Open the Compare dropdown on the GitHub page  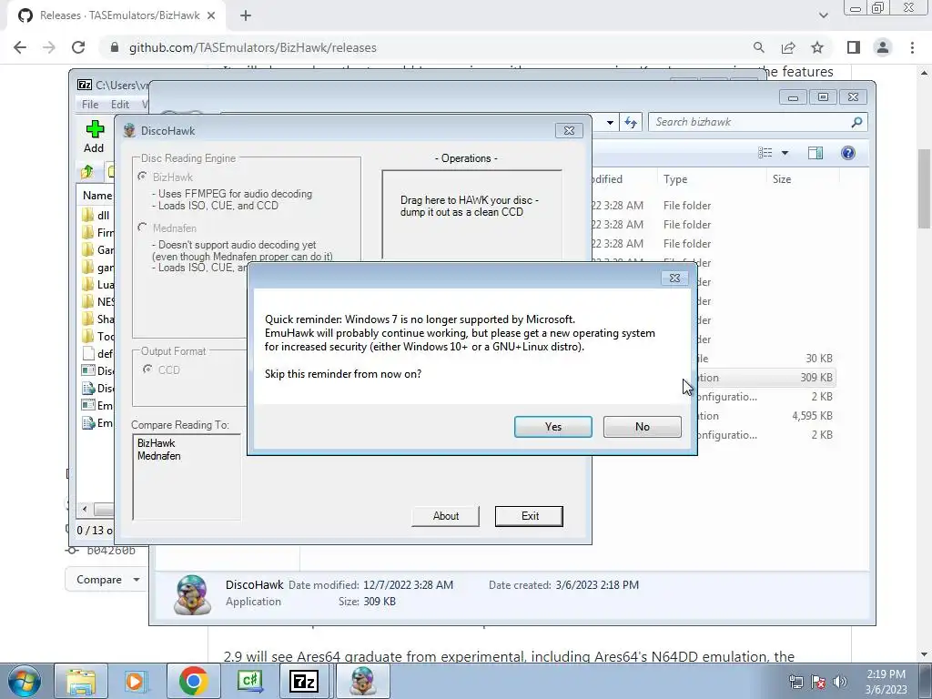(x=106, y=580)
